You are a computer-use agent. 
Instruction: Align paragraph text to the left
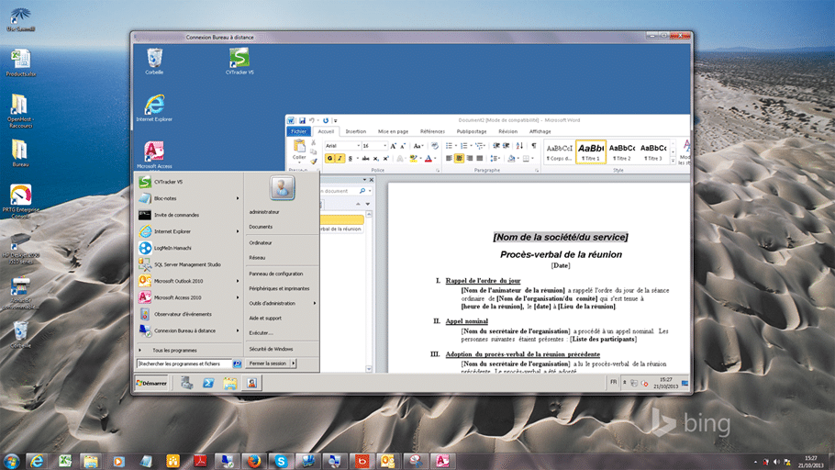(449, 158)
